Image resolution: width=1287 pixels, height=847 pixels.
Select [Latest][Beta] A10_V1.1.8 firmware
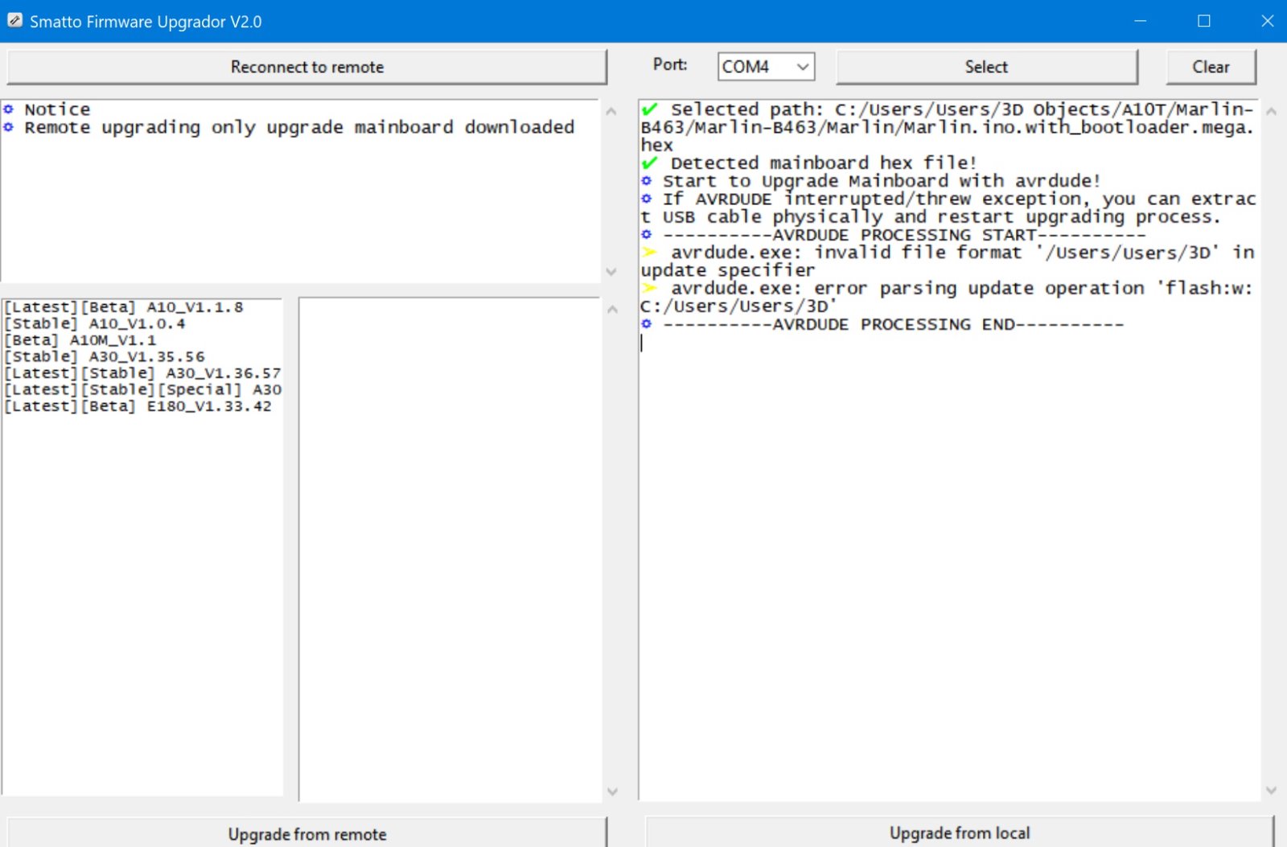(124, 307)
